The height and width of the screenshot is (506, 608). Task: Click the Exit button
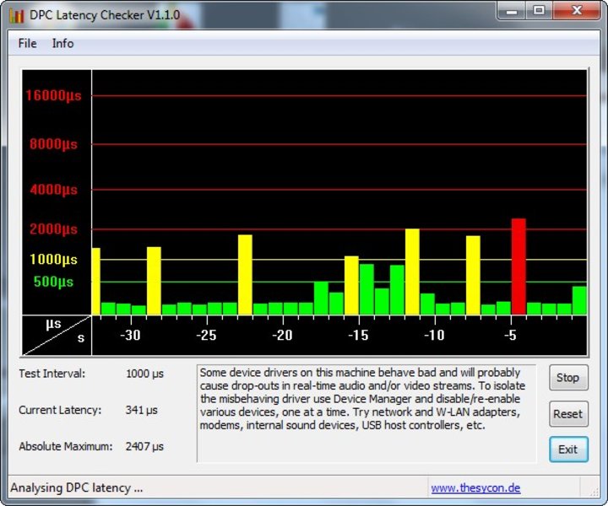click(567, 449)
